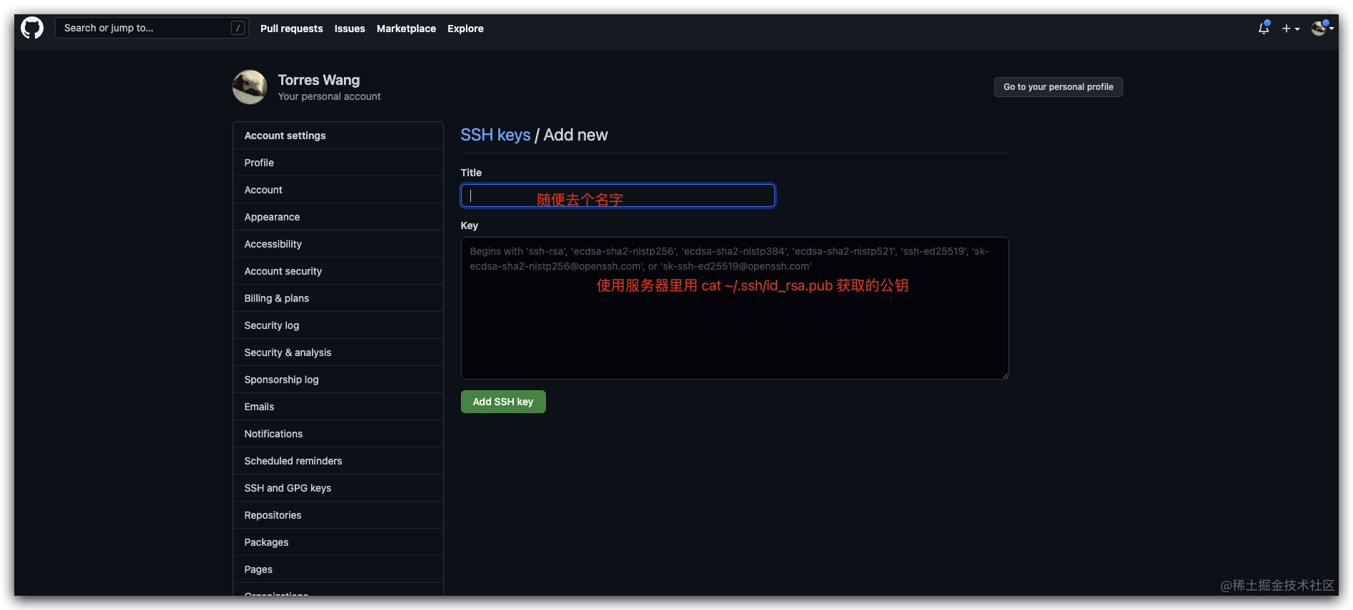The height and width of the screenshot is (610, 1353).
Task: Open Explore in top navigation
Action: pos(465,29)
